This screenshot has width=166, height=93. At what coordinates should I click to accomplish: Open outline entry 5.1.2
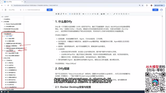tap(10, 41)
